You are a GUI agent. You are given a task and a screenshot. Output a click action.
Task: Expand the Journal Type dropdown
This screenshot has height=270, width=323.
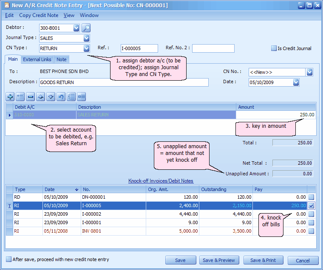click(x=87, y=38)
